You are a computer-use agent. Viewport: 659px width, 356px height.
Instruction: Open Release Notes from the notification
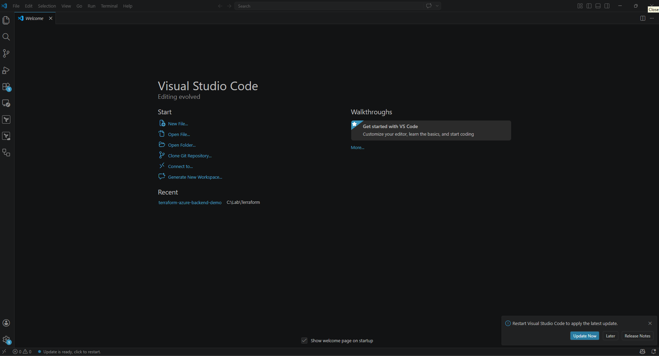click(637, 336)
